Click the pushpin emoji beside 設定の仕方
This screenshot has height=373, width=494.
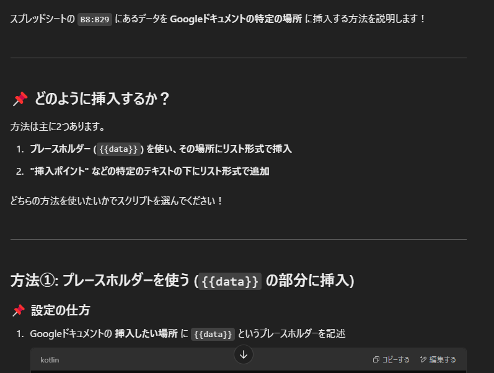19,310
